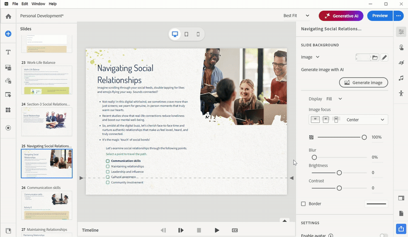
Task: Click the Generate image button
Action: (x=363, y=82)
